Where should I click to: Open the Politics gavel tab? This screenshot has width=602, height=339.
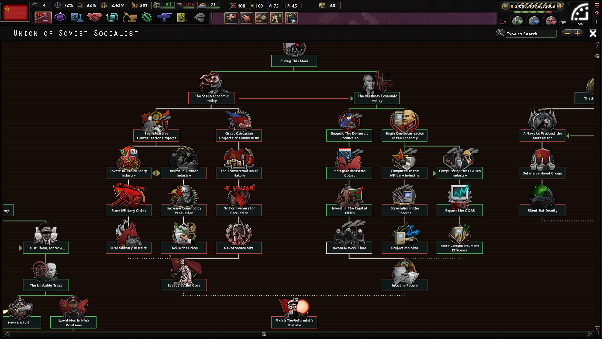coord(43,18)
